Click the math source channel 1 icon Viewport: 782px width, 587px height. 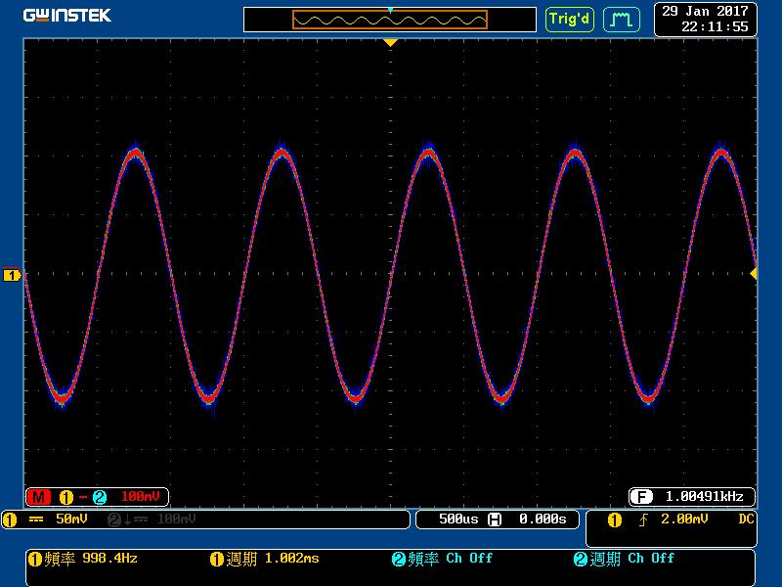point(66,497)
